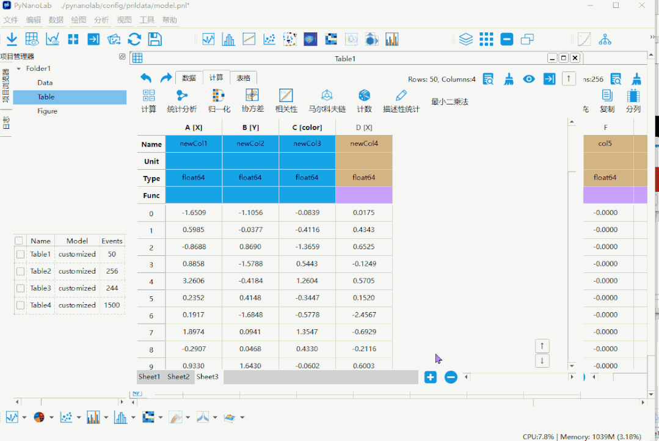
Task: Add a new sheet with plus button
Action: point(431,377)
